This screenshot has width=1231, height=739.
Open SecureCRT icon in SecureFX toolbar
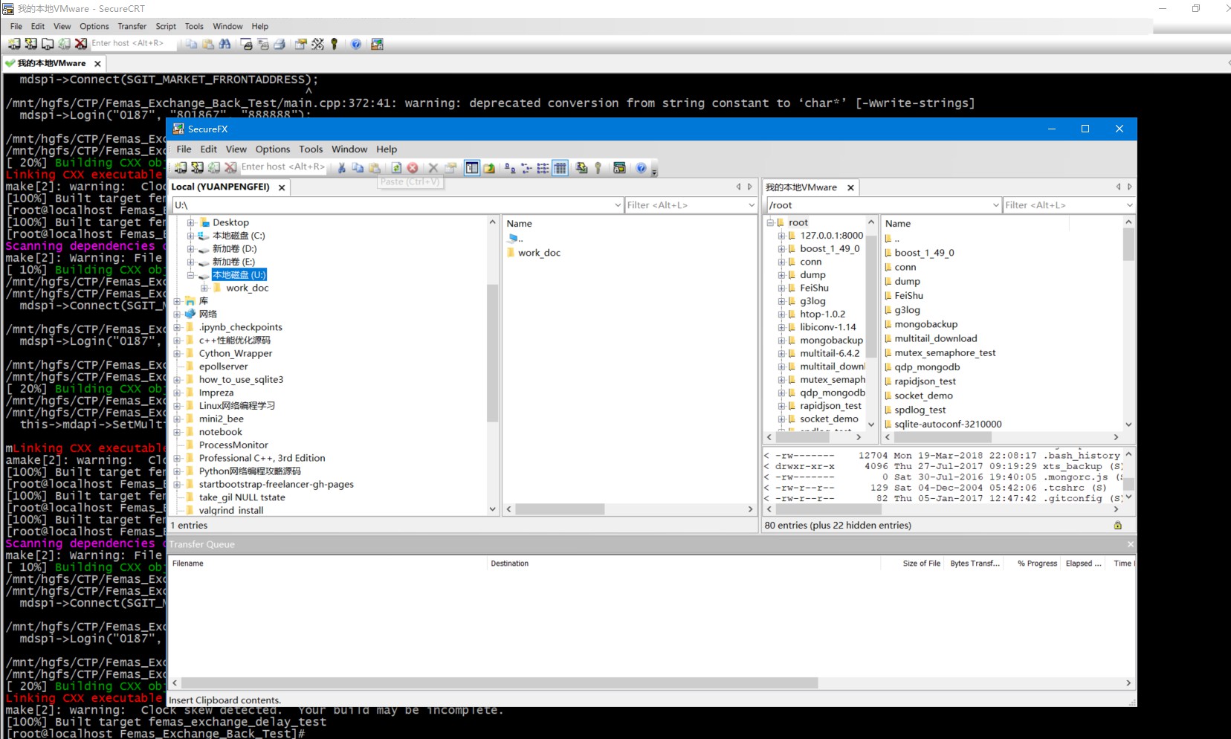coord(619,168)
